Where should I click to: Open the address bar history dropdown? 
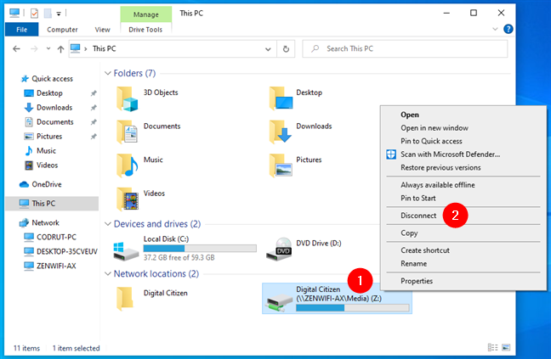click(268, 49)
